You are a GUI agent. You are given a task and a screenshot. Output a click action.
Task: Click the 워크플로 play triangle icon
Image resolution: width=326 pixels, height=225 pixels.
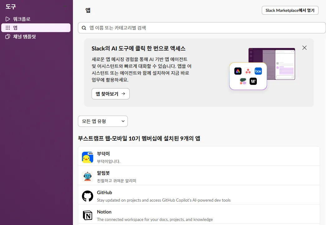8,19
